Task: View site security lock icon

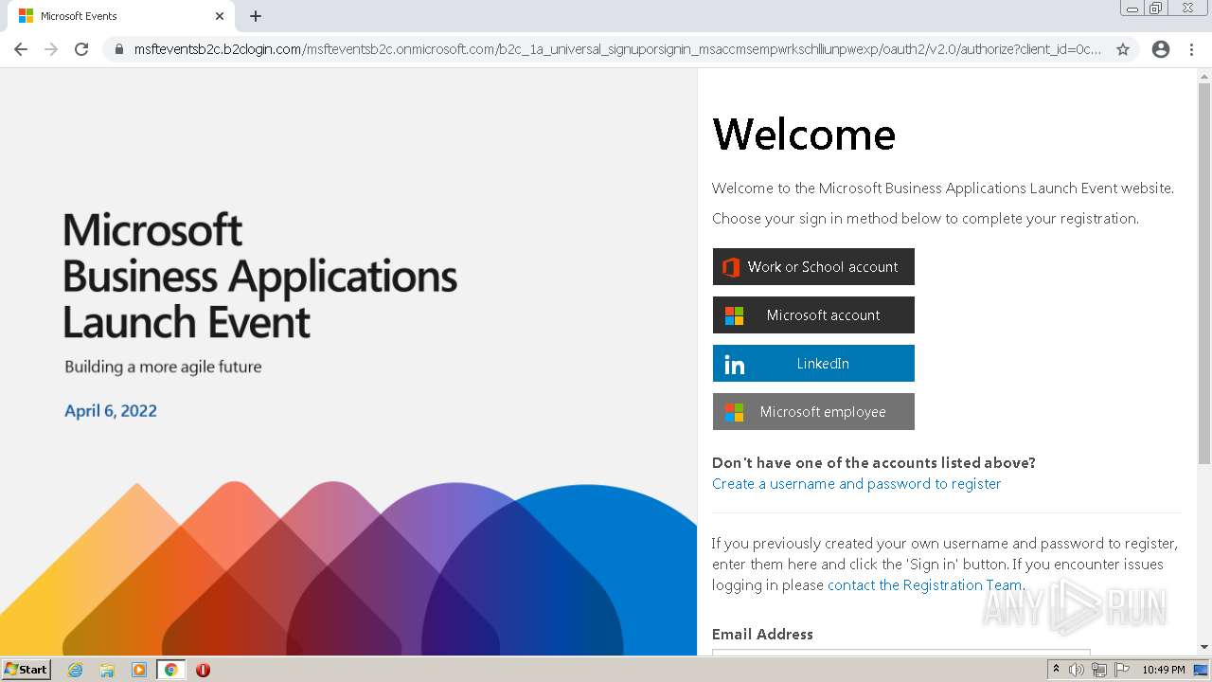Action: 119,49
